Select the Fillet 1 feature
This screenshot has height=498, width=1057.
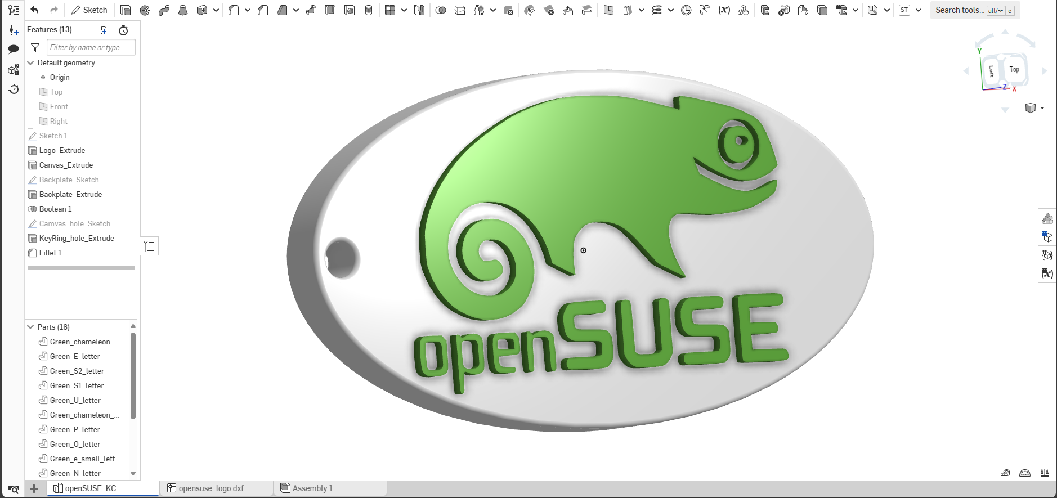coord(50,253)
